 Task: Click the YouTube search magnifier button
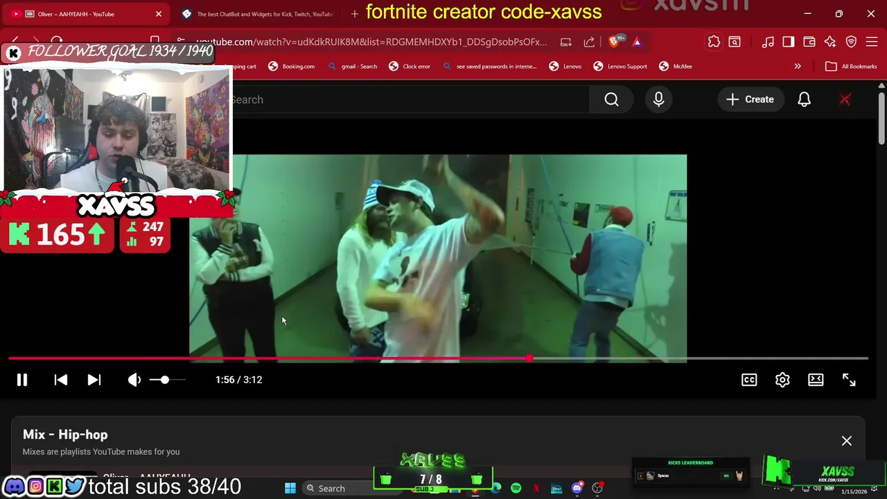click(x=611, y=100)
